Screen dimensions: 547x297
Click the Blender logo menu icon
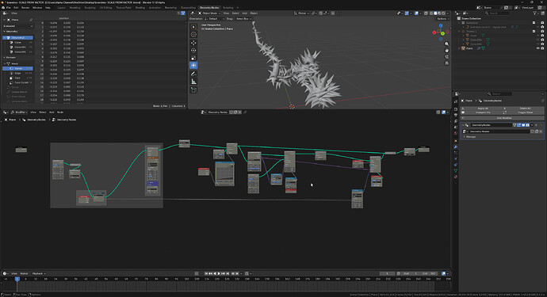point(3,7)
